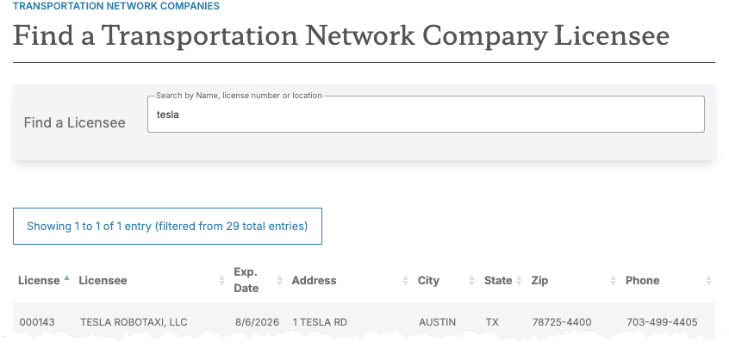Click the sort arrows beside State header

coord(520,281)
